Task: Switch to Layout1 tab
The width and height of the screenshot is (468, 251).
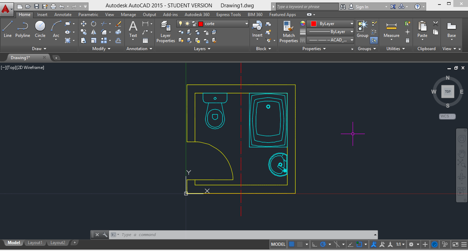Action: (x=35, y=243)
